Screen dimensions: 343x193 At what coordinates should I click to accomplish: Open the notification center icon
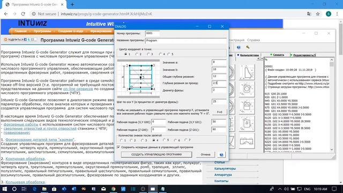334,189
